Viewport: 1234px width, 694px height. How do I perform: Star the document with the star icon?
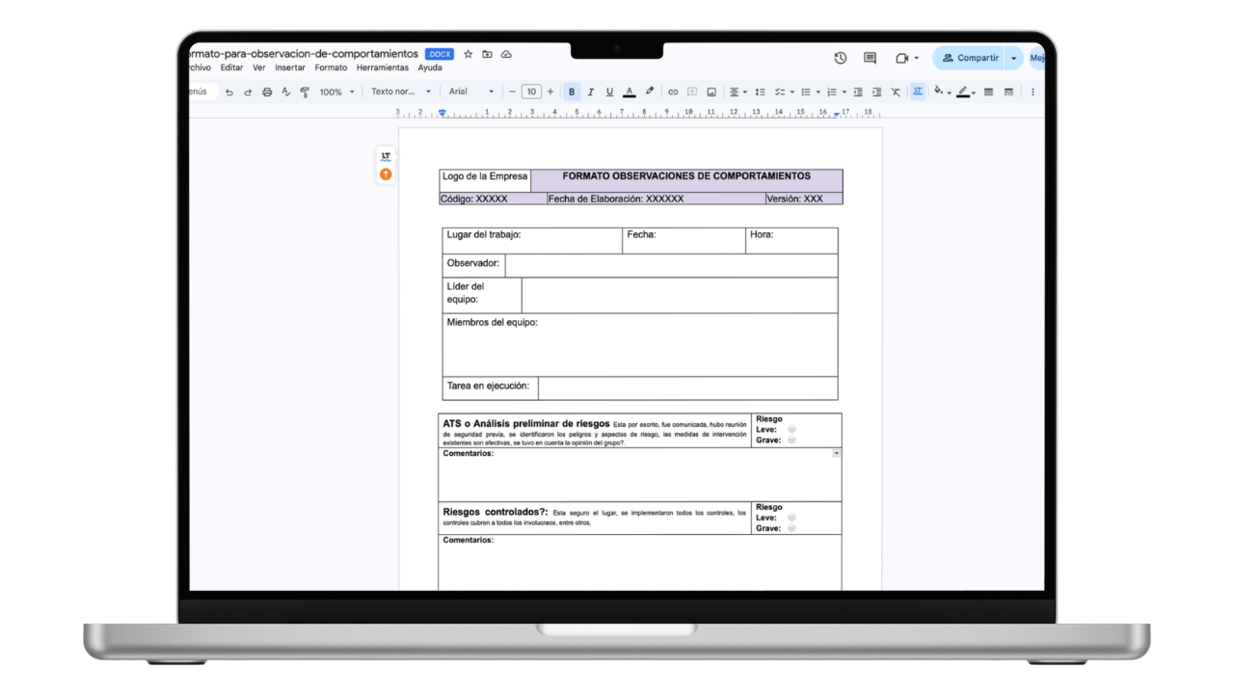point(468,54)
